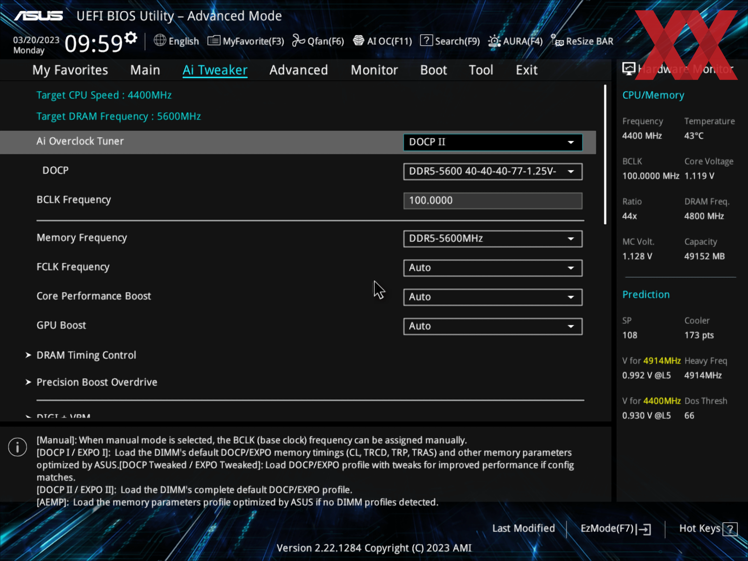Launch AI OC(F11) icon

pyautogui.click(x=358, y=41)
